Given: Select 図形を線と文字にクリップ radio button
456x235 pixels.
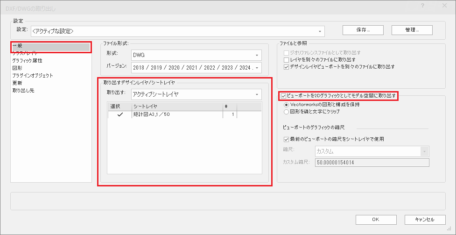Looking at the screenshot, I should 287,112.
